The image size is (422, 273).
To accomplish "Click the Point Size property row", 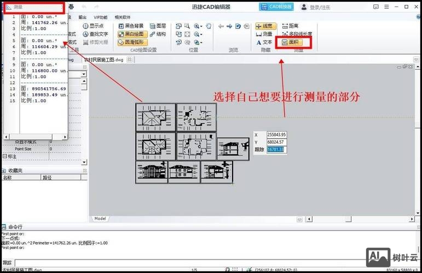I will [x=42, y=149].
